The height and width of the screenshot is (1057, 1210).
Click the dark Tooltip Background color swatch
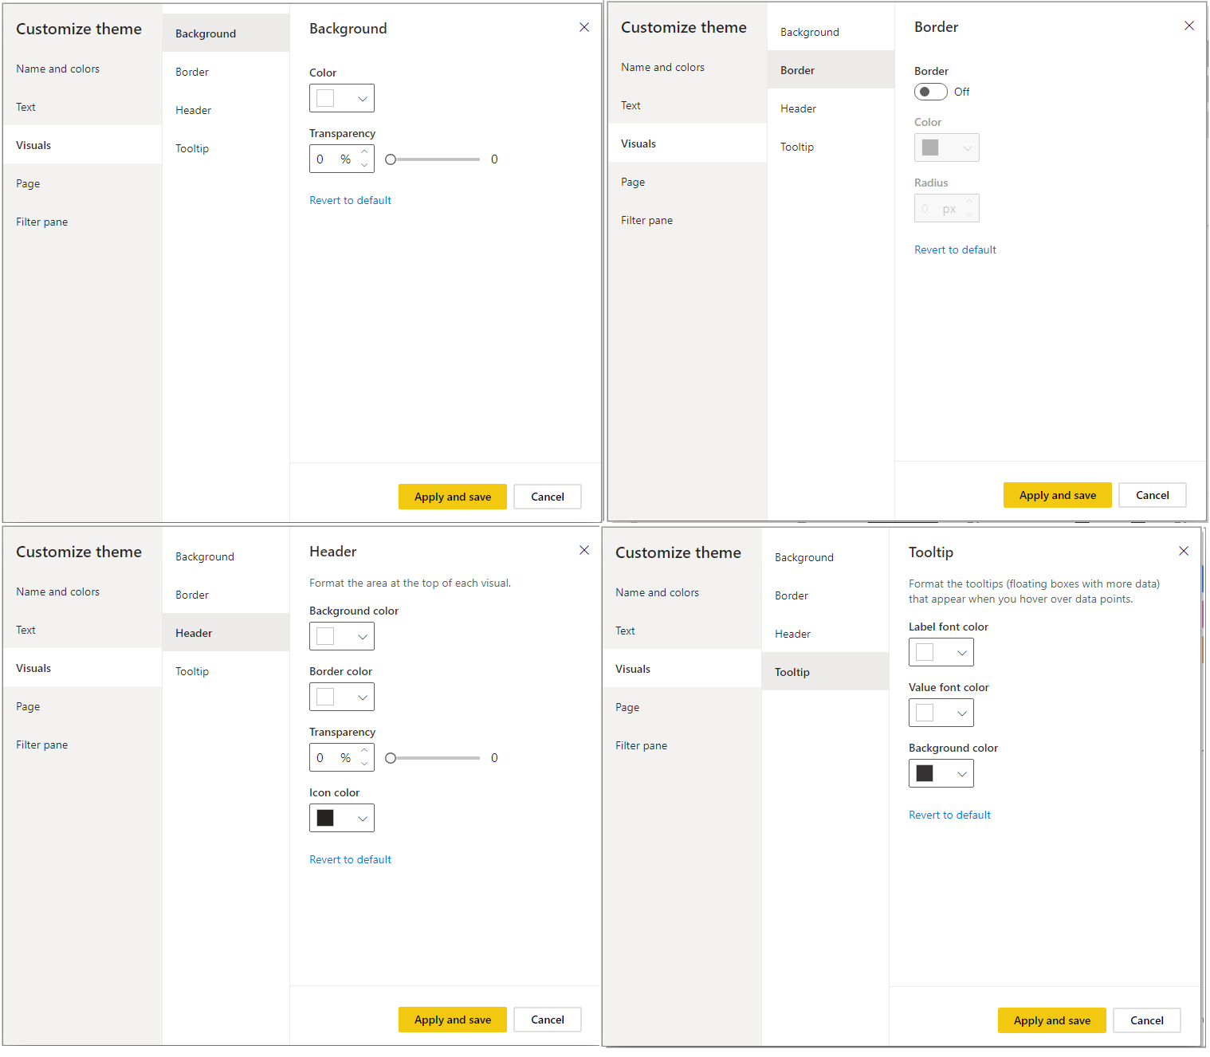(925, 773)
